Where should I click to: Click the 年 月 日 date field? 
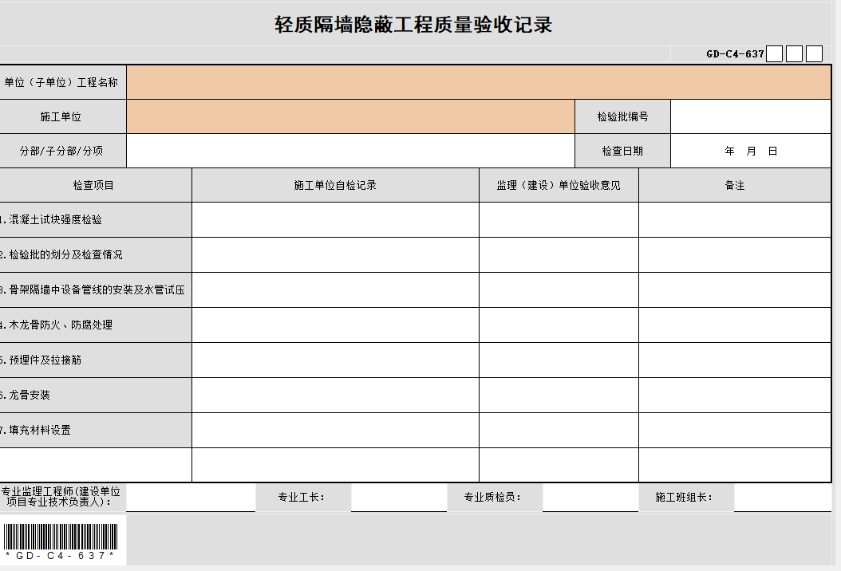coord(751,151)
